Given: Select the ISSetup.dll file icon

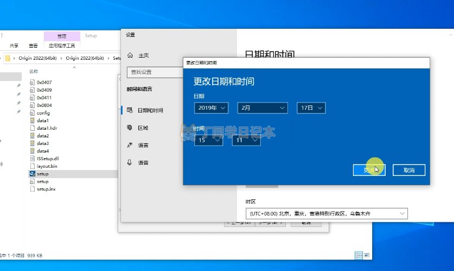Looking at the screenshot, I should [33, 158].
